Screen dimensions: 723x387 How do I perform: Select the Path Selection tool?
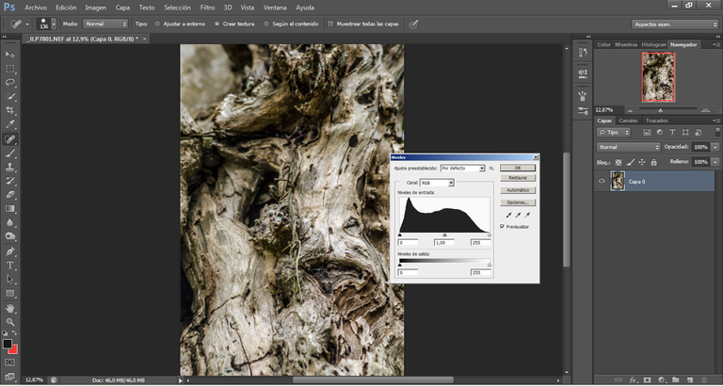pyautogui.click(x=10, y=279)
